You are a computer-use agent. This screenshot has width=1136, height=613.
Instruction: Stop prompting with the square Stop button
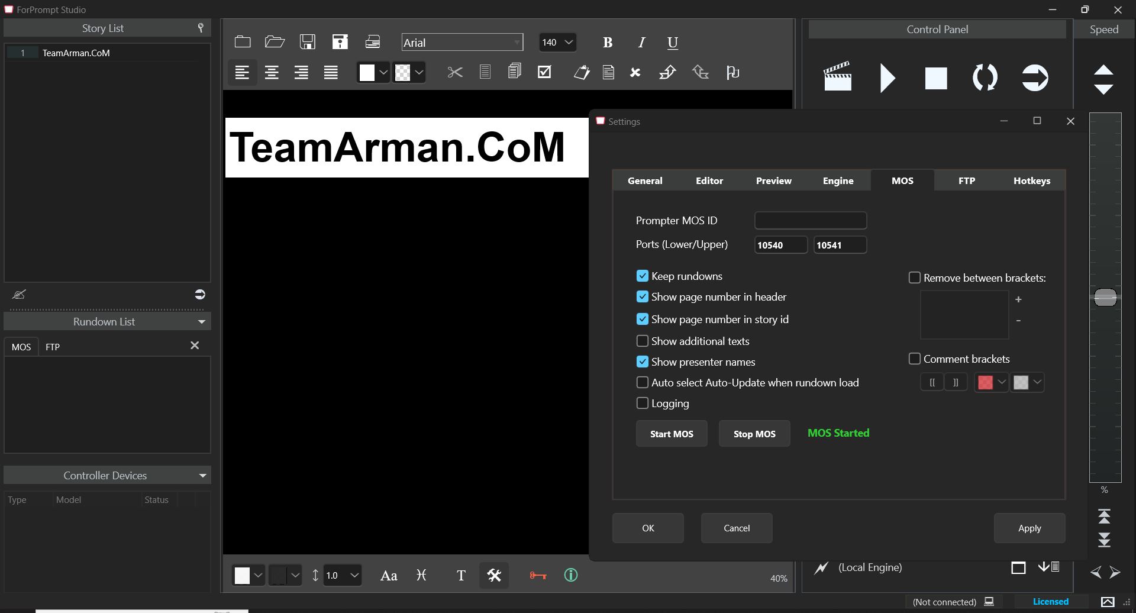point(936,78)
